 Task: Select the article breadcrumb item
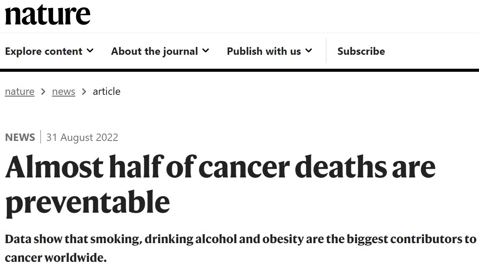point(106,91)
